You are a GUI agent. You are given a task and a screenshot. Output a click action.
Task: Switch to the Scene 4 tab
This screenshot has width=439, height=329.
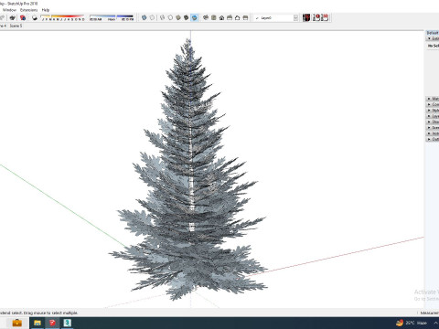tap(3, 26)
